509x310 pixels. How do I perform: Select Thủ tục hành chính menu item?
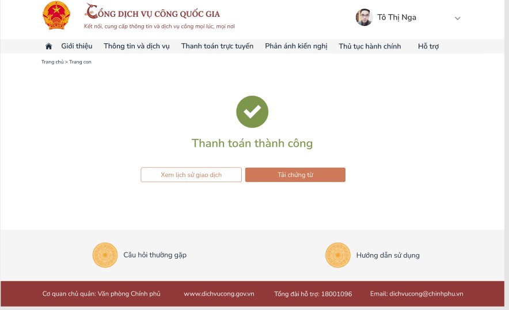point(370,46)
